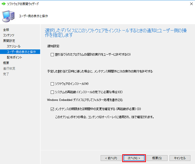Screen dimensions: 195x164
Task: Select ユーザー側の表示と操作 highlighted step
Action: (20, 52)
